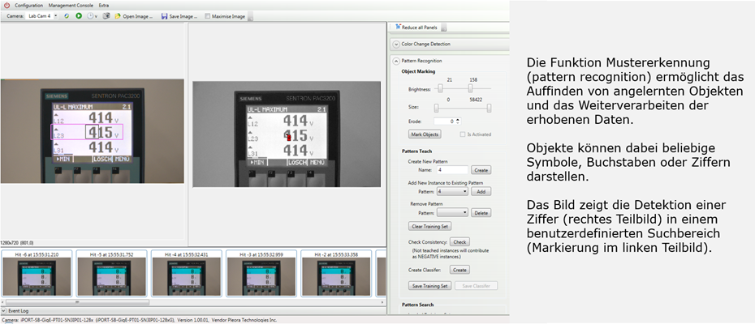Select the Hit -6 thumbnail image
Screen dimensions: 755x324
click(36, 277)
